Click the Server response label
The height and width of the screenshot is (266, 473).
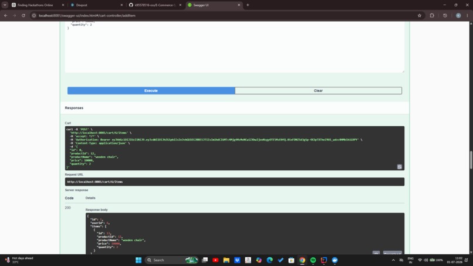point(77,190)
